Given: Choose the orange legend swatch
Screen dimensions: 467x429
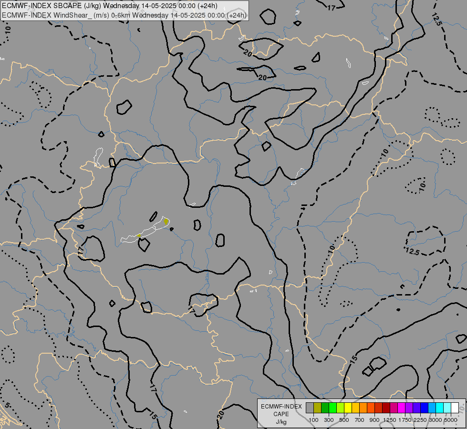Looking at the screenshot, I should coord(363,408).
